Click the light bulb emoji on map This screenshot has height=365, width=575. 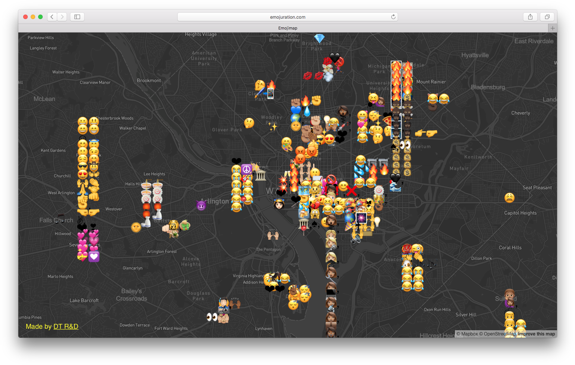point(377,222)
